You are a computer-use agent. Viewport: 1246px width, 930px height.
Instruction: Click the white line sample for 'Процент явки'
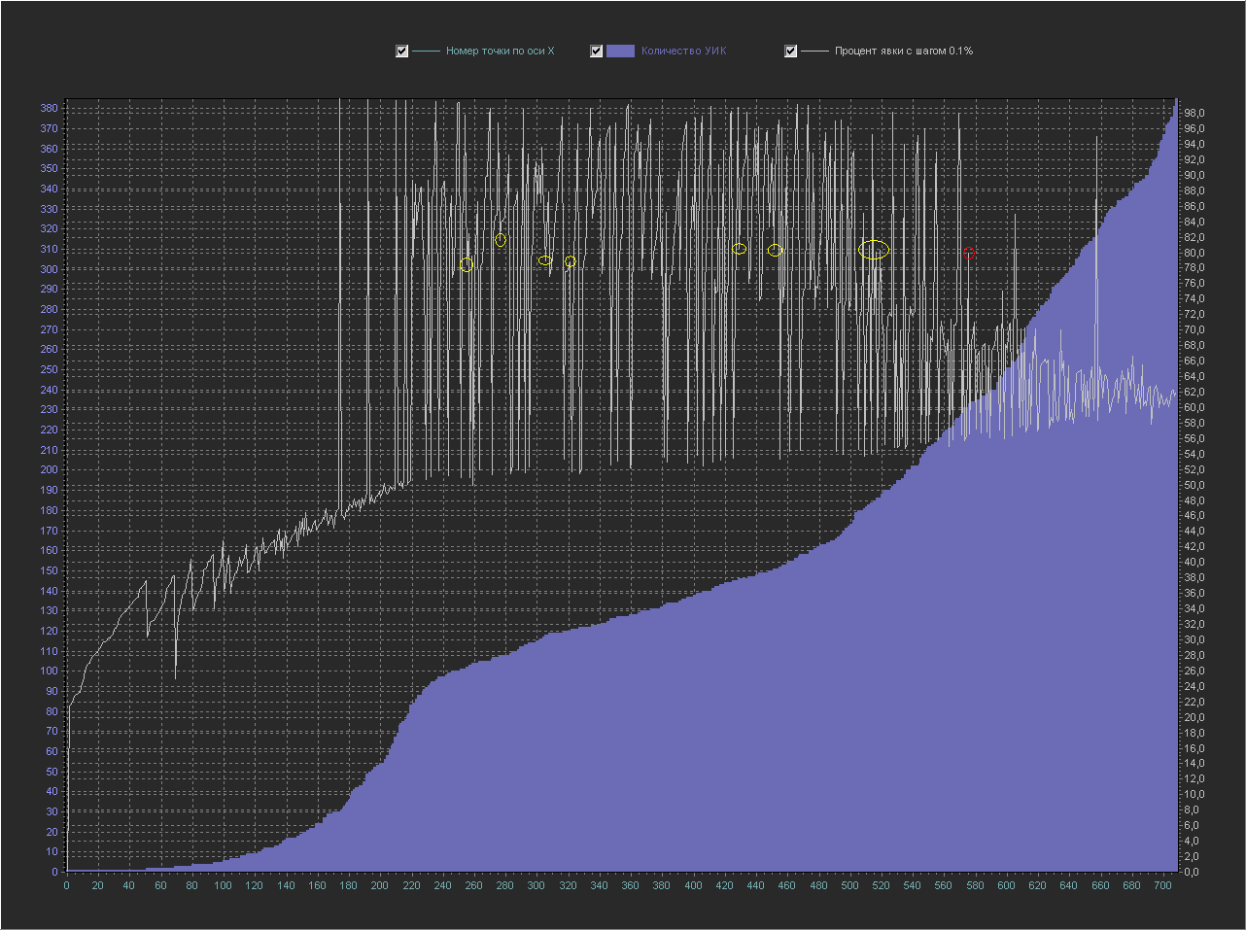click(x=815, y=52)
